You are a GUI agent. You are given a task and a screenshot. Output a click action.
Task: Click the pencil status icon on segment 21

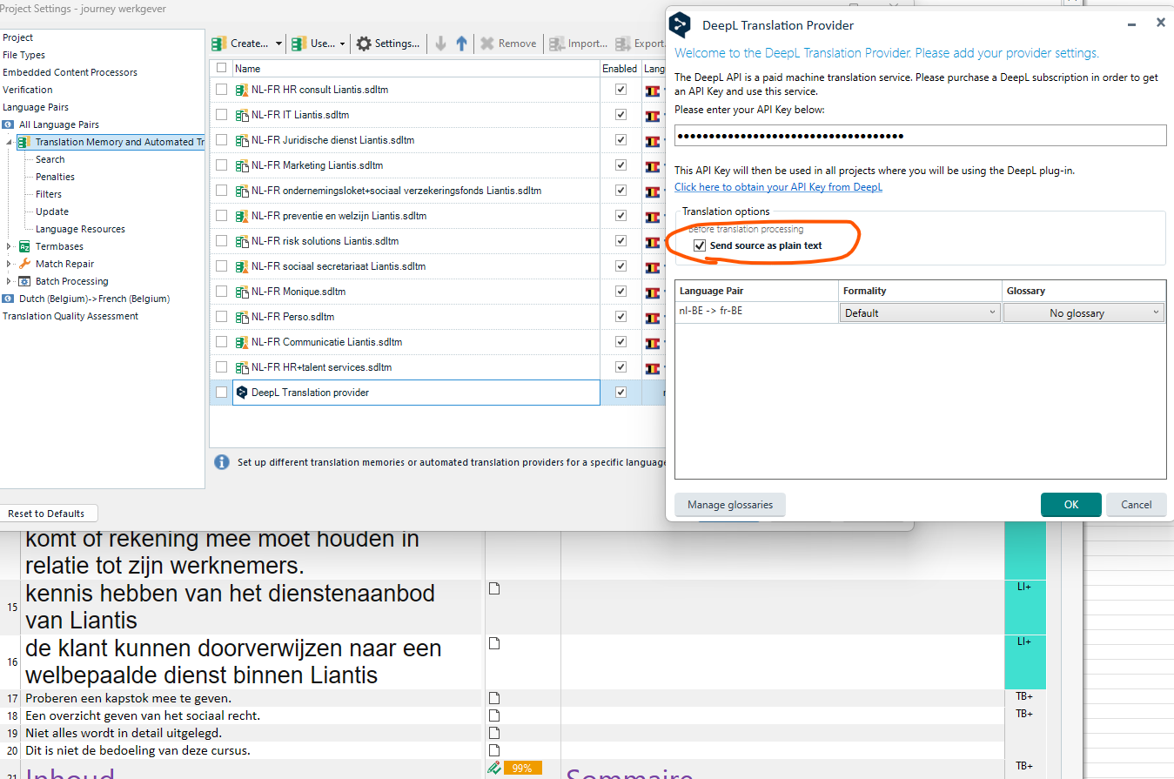(x=494, y=768)
